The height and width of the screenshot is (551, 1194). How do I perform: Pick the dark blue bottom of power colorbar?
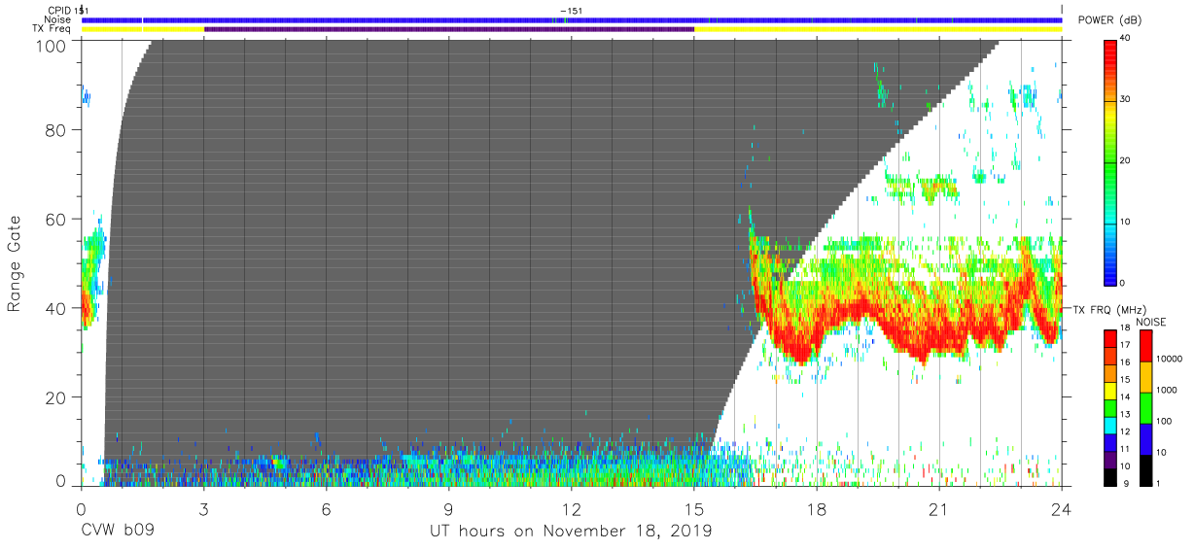(x=1109, y=275)
